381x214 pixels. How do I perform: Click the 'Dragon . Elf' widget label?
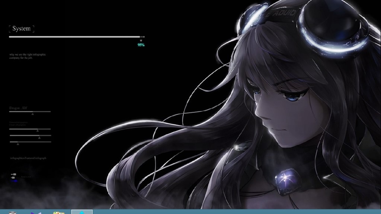(x=18, y=108)
